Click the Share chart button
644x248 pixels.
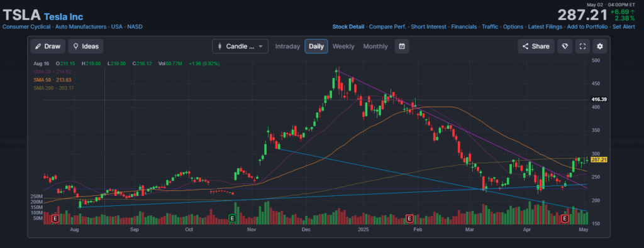[536, 46]
